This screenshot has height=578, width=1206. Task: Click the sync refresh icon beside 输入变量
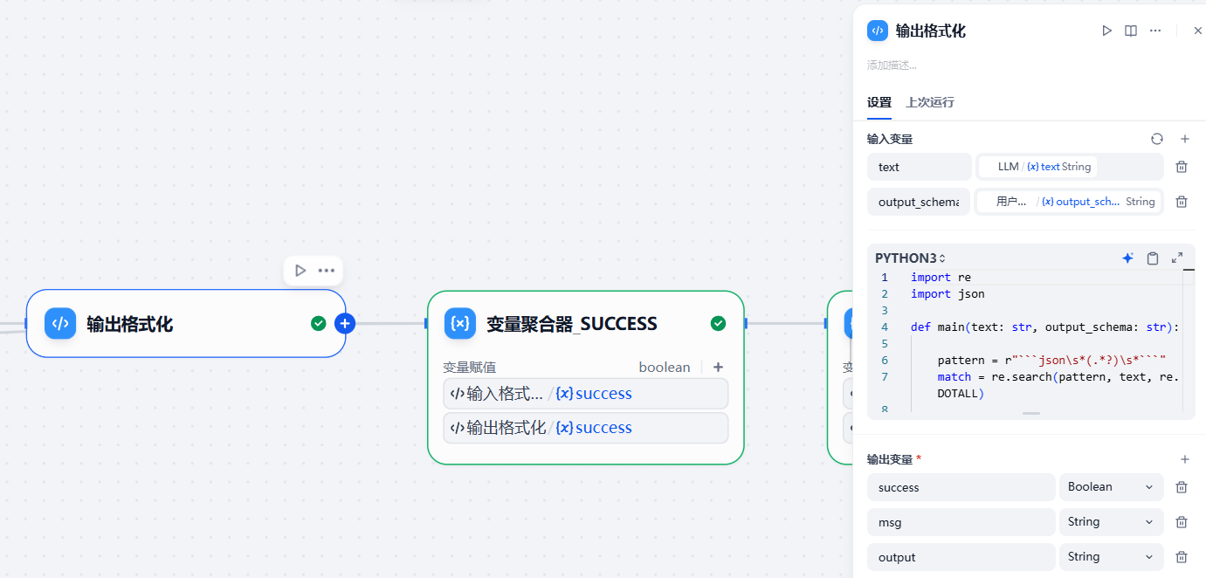click(x=1157, y=139)
